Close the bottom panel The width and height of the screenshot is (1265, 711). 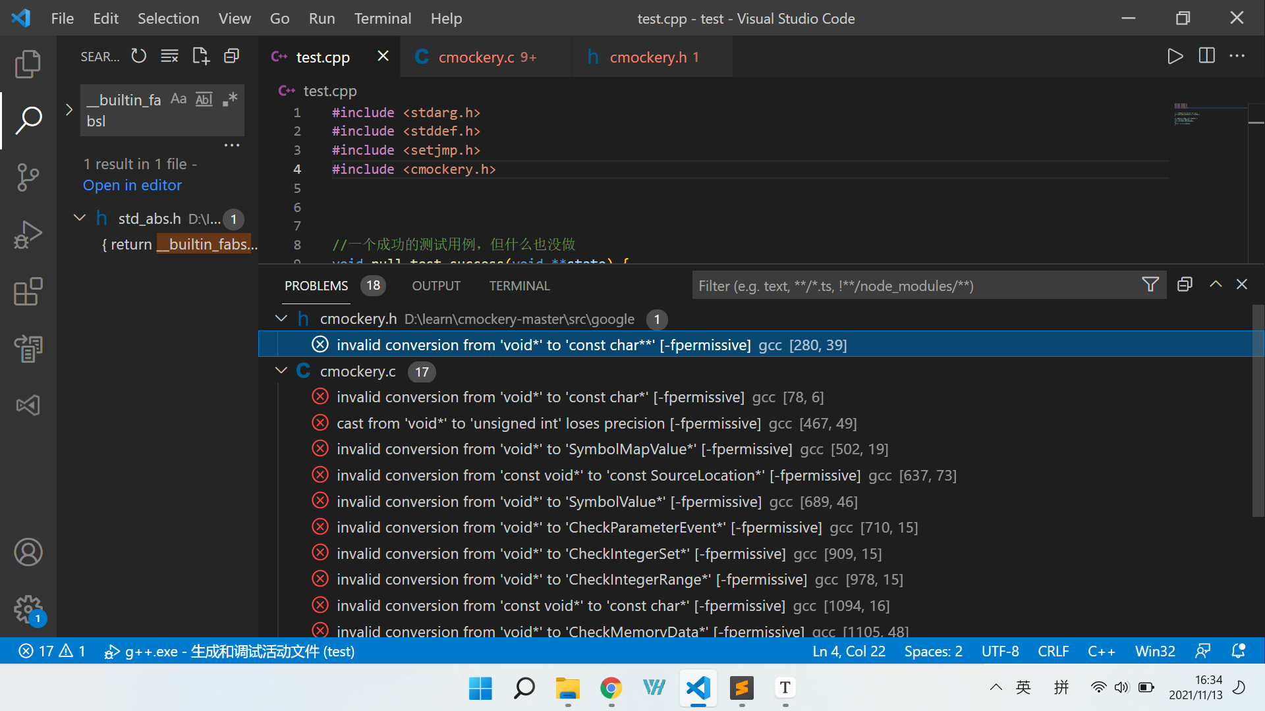pos(1242,284)
